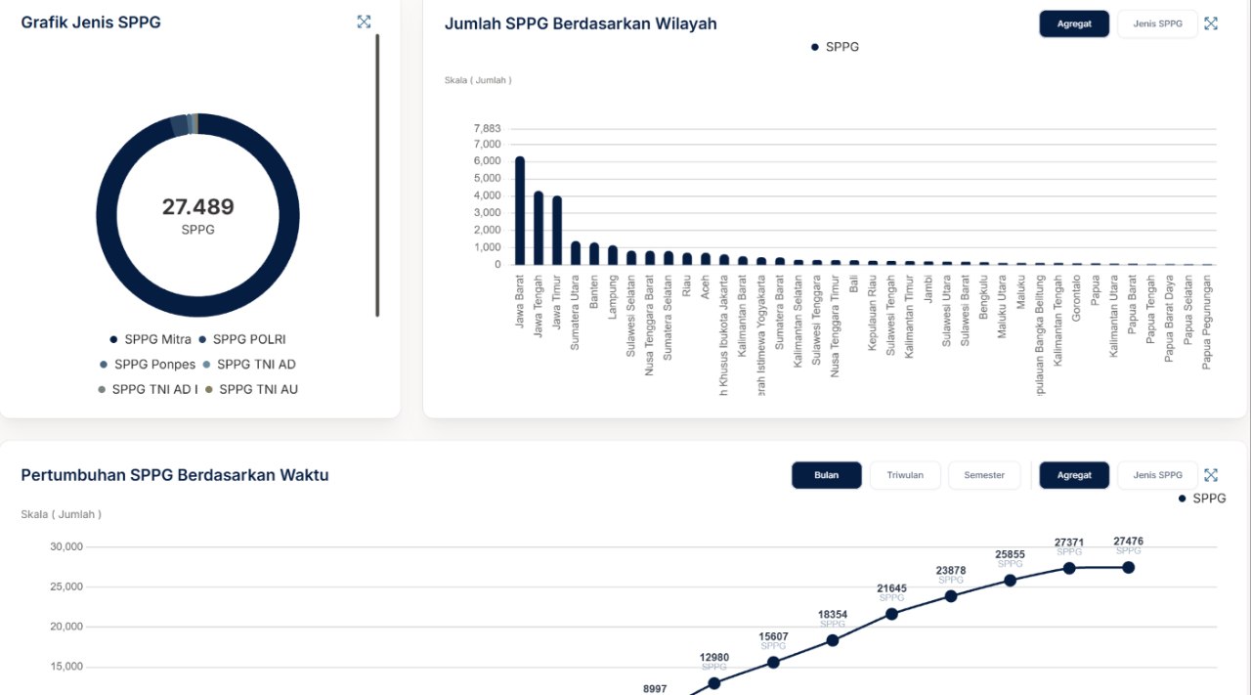1251x695 pixels.
Task: Click the Lampung bar
Action: click(x=613, y=255)
